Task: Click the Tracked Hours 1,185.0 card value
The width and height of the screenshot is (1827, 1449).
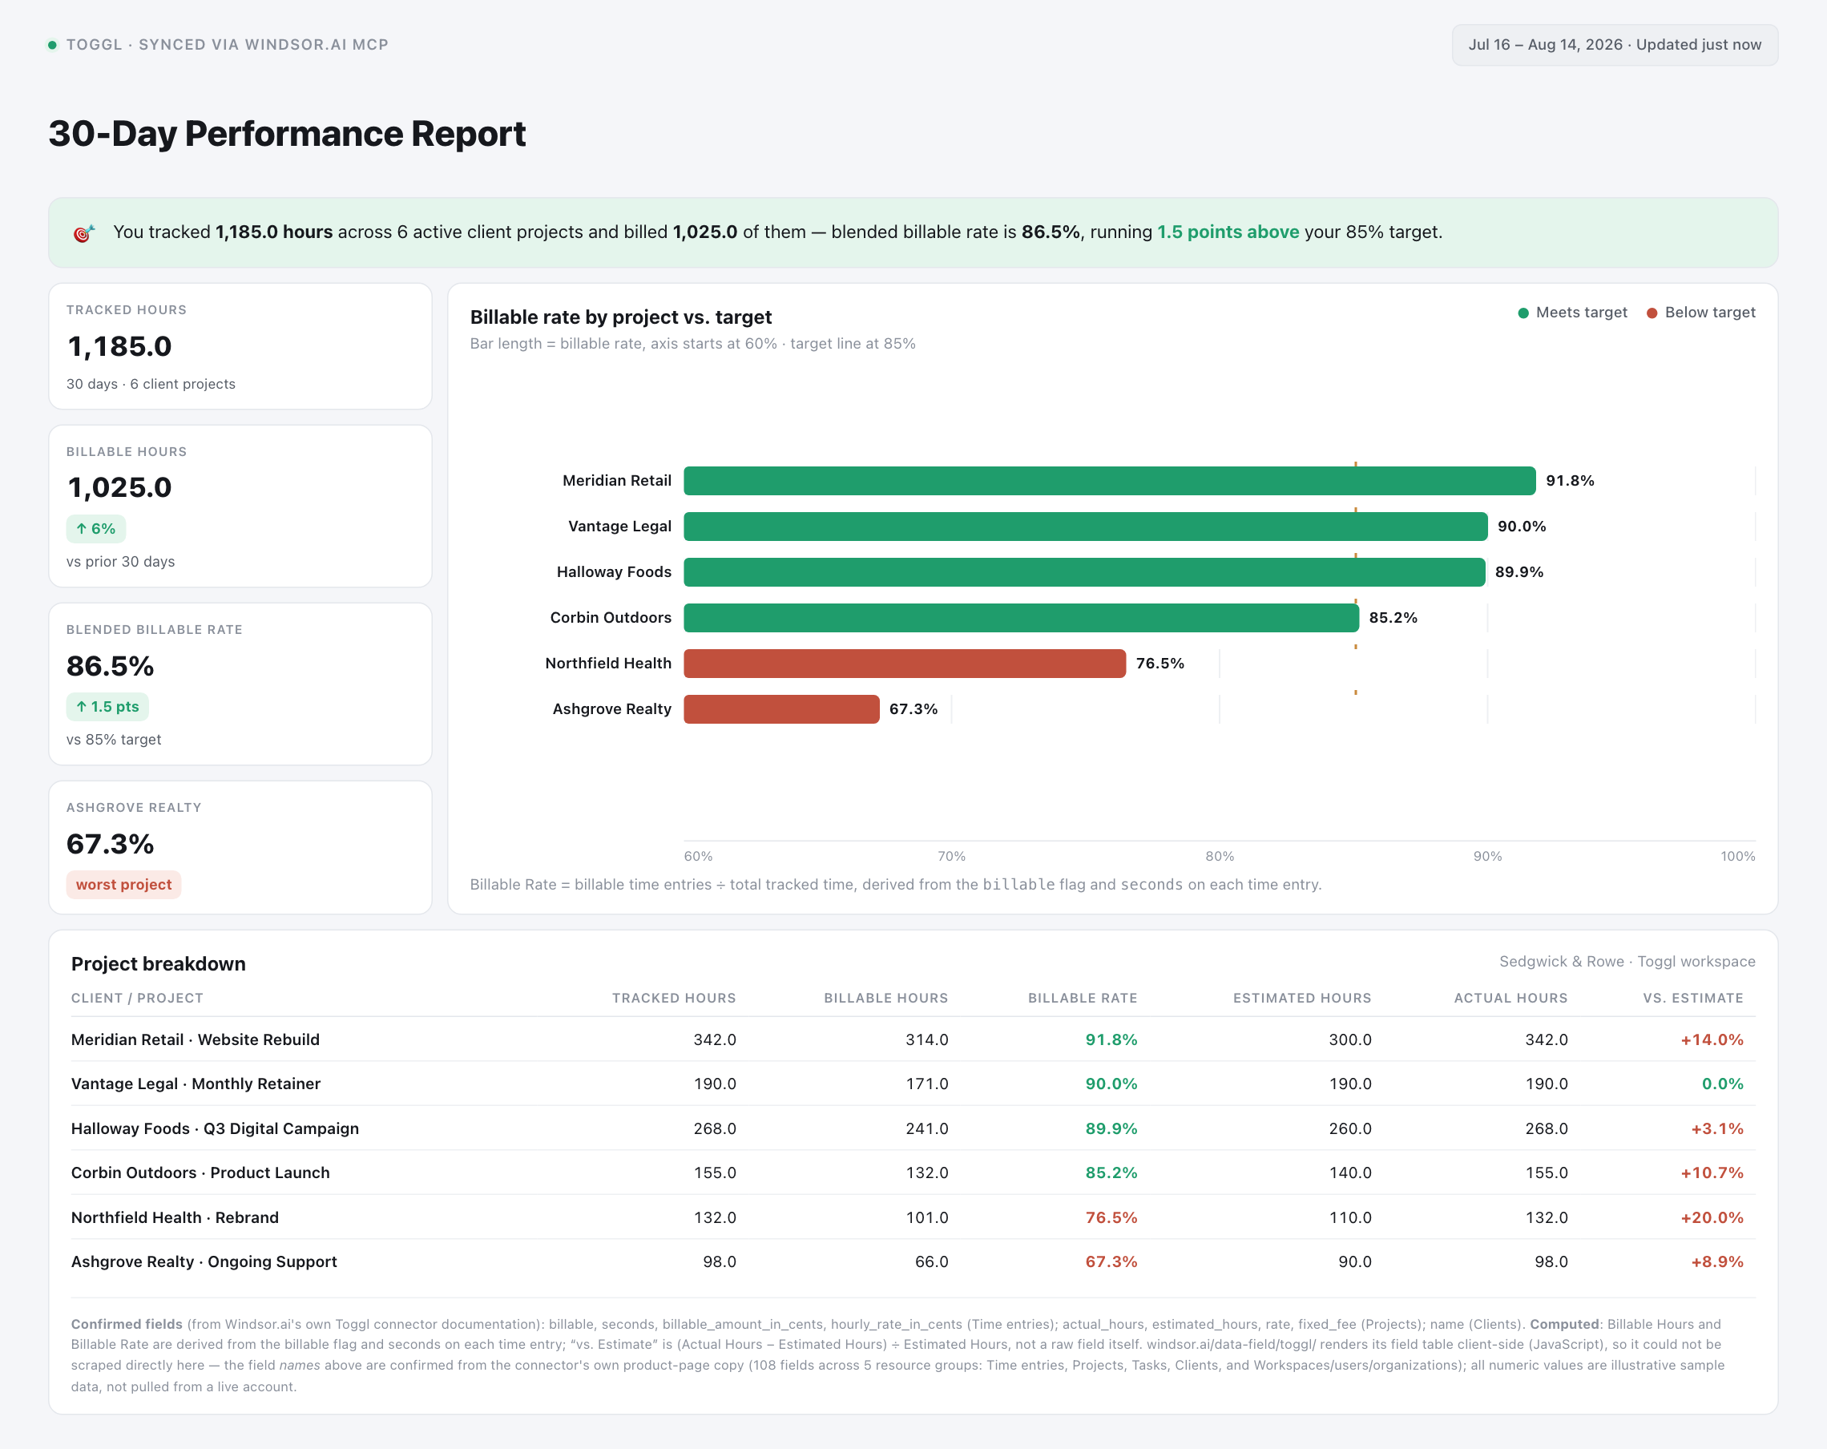Action: 119,346
